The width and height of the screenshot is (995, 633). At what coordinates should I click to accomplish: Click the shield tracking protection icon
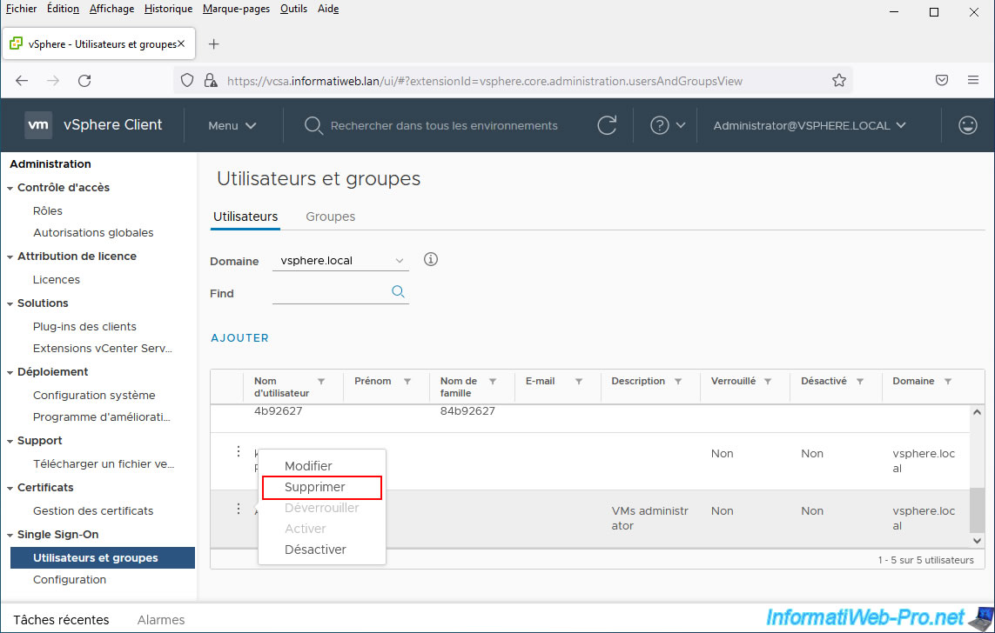click(x=187, y=81)
